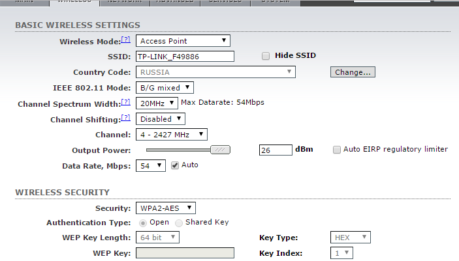Click the Output Power slider handle

[221, 150]
